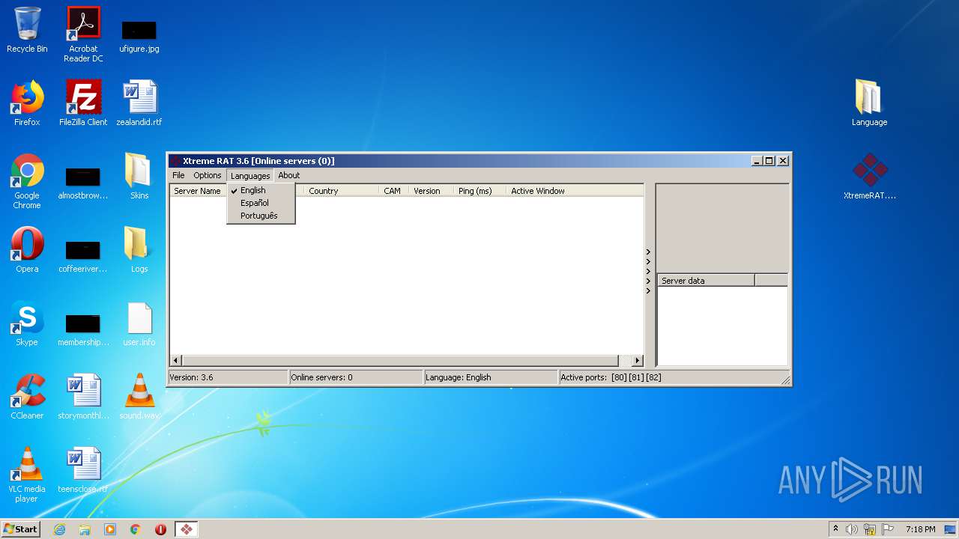Choose Português from Languages menu
959x539 pixels.
261,216
